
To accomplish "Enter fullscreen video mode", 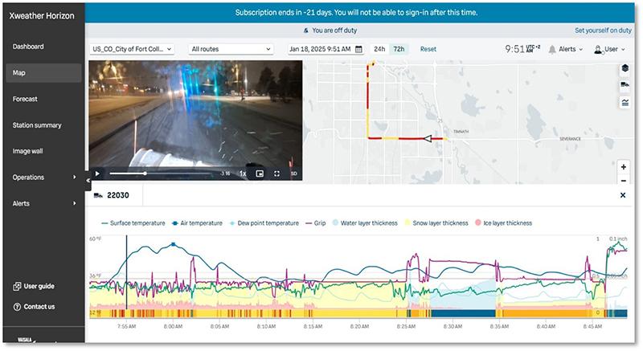I will click(276, 173).
